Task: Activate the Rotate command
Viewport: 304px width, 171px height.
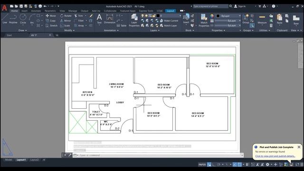Action: [x=66, y=16]
